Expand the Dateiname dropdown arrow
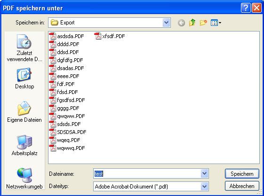Screen dimensions: 264x196 pyautogui.click(x=204, y=173)
